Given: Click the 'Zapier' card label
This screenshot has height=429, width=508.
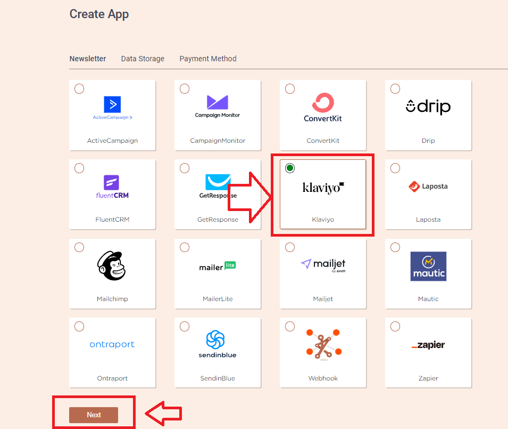Looking at the screenshot, I should [428, 378].
